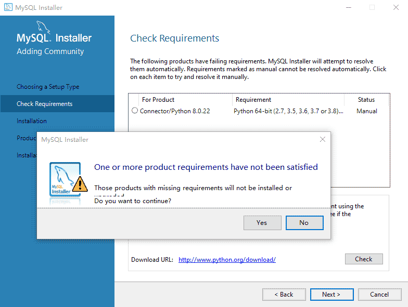
Task: Go back with the < Back button
Action: pyautogui.click(x=284, y=294)
